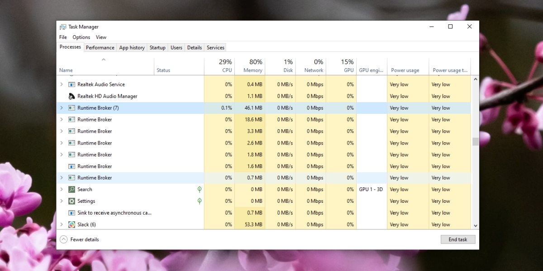The height and width of the screenshot is (271, 543).
Task: Expand the Runtime Broker (7) group
Action: 62,107
